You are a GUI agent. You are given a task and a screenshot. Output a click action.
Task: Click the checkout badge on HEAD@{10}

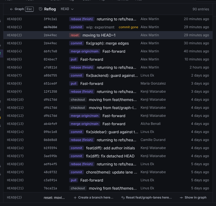coord(78,100)
